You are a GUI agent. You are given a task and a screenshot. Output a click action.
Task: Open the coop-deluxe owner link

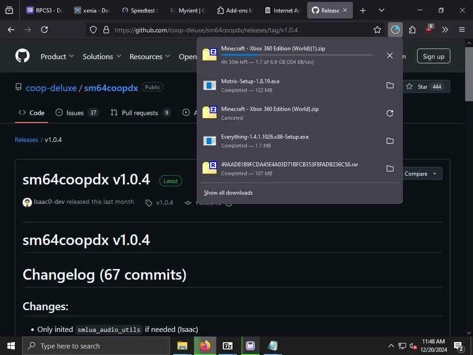click(51, 88)
